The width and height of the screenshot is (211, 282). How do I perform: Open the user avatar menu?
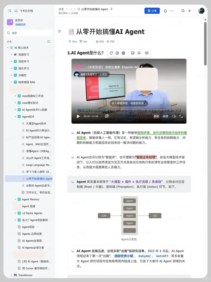201,11
